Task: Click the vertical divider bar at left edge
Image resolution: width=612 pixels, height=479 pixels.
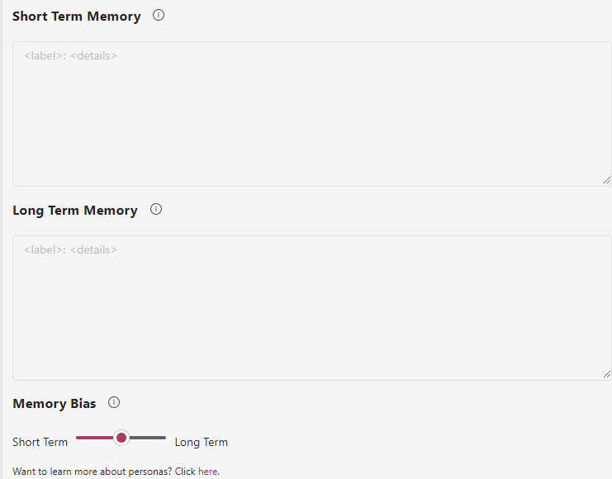Action: coord(1,239)
